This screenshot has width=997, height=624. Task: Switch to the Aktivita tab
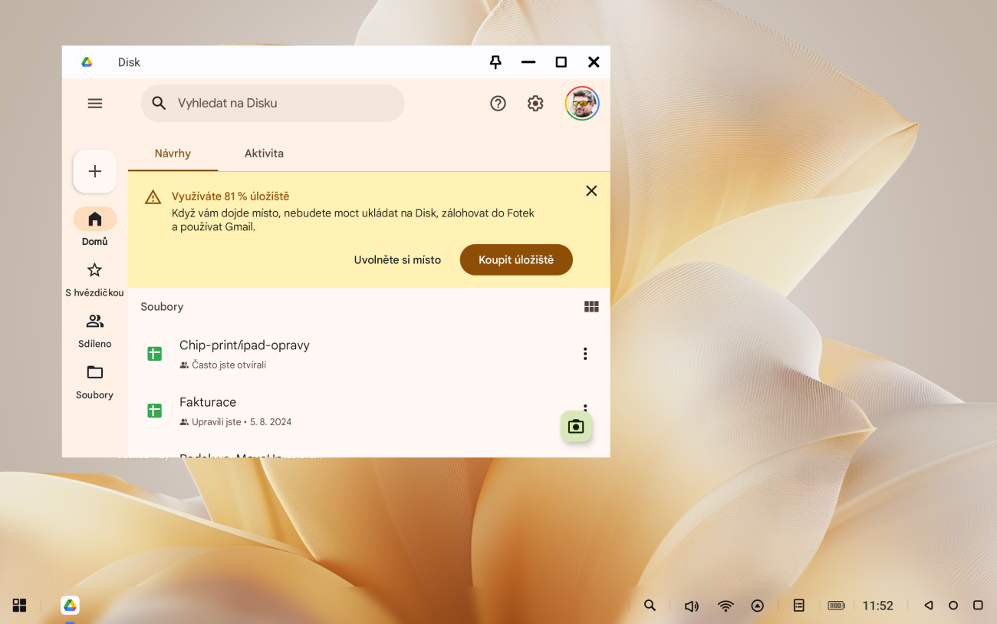pyautogui.click(x=264, y=154)
